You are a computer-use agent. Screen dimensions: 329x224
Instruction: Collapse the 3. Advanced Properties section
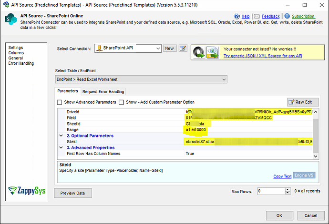click(x=61, y=147)
